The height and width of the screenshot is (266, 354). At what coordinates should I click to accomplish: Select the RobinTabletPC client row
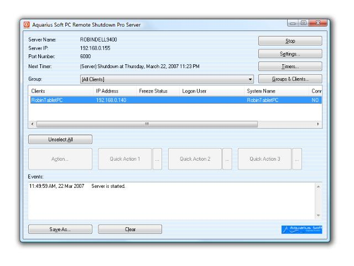coord(176,100)
